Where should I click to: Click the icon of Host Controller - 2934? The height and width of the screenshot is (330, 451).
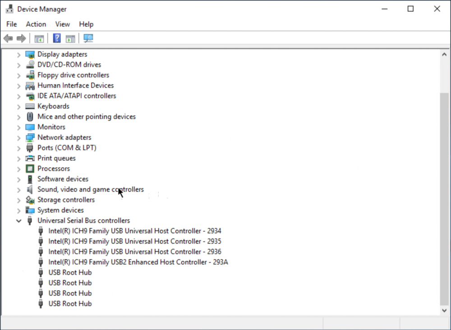point(41,231)
